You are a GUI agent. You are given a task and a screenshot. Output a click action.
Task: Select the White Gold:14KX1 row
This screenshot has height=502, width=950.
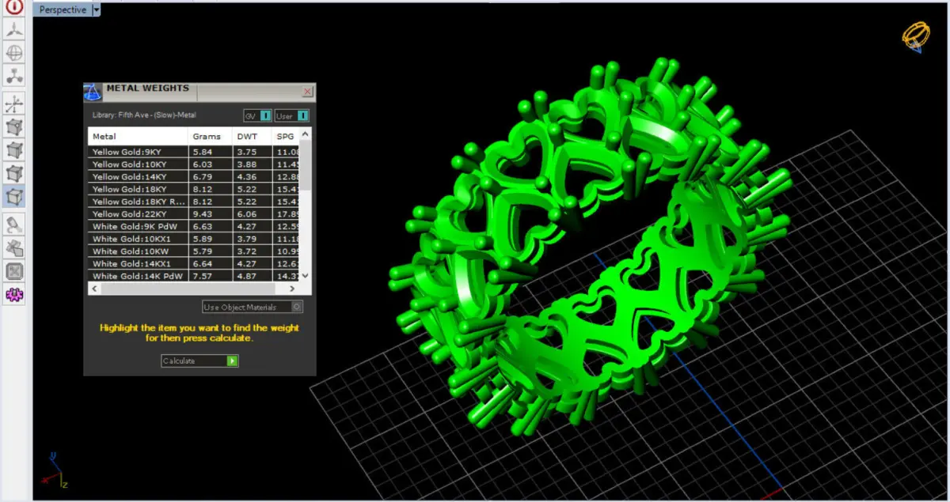coord(195,263)
